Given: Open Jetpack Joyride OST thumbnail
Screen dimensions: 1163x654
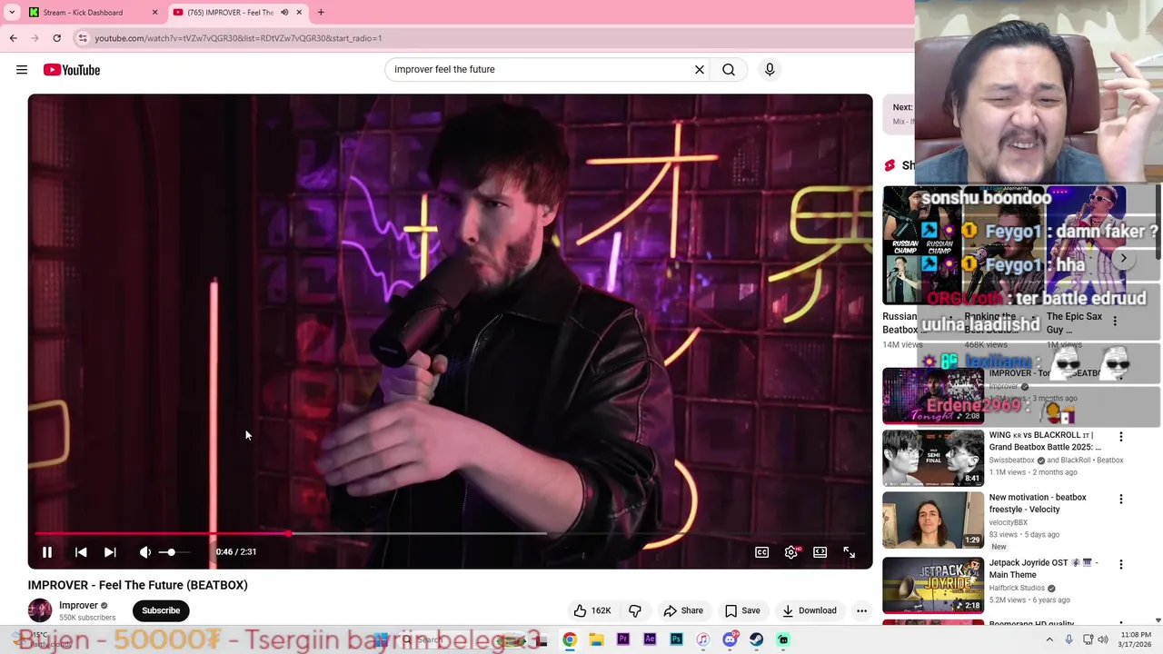Looking at the screenshot, I should tap(933, 584).
